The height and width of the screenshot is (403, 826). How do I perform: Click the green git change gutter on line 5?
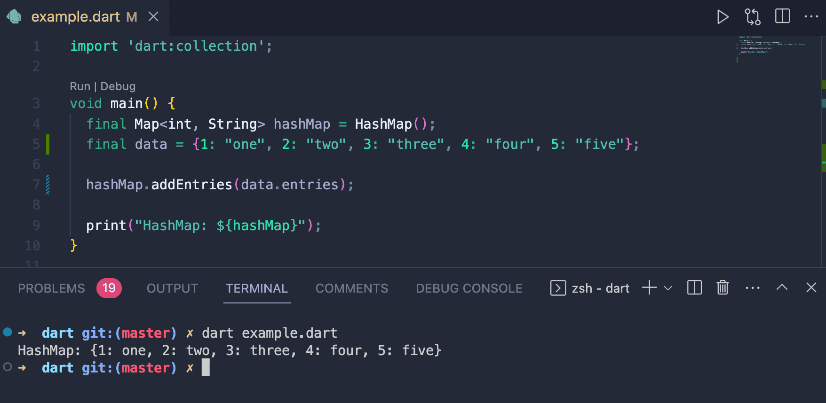[48, 144]
